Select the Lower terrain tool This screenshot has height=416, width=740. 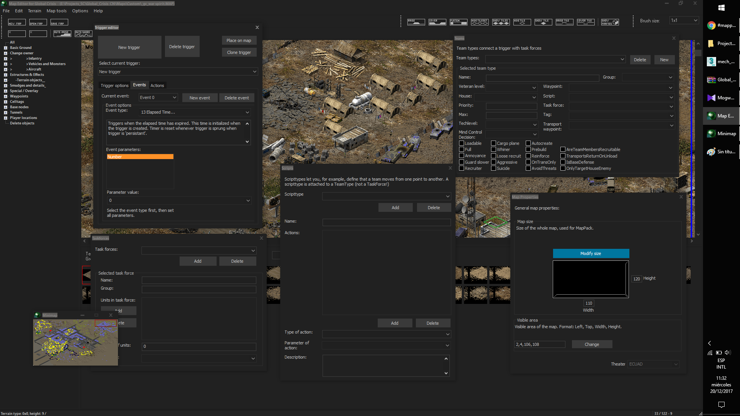437,22
